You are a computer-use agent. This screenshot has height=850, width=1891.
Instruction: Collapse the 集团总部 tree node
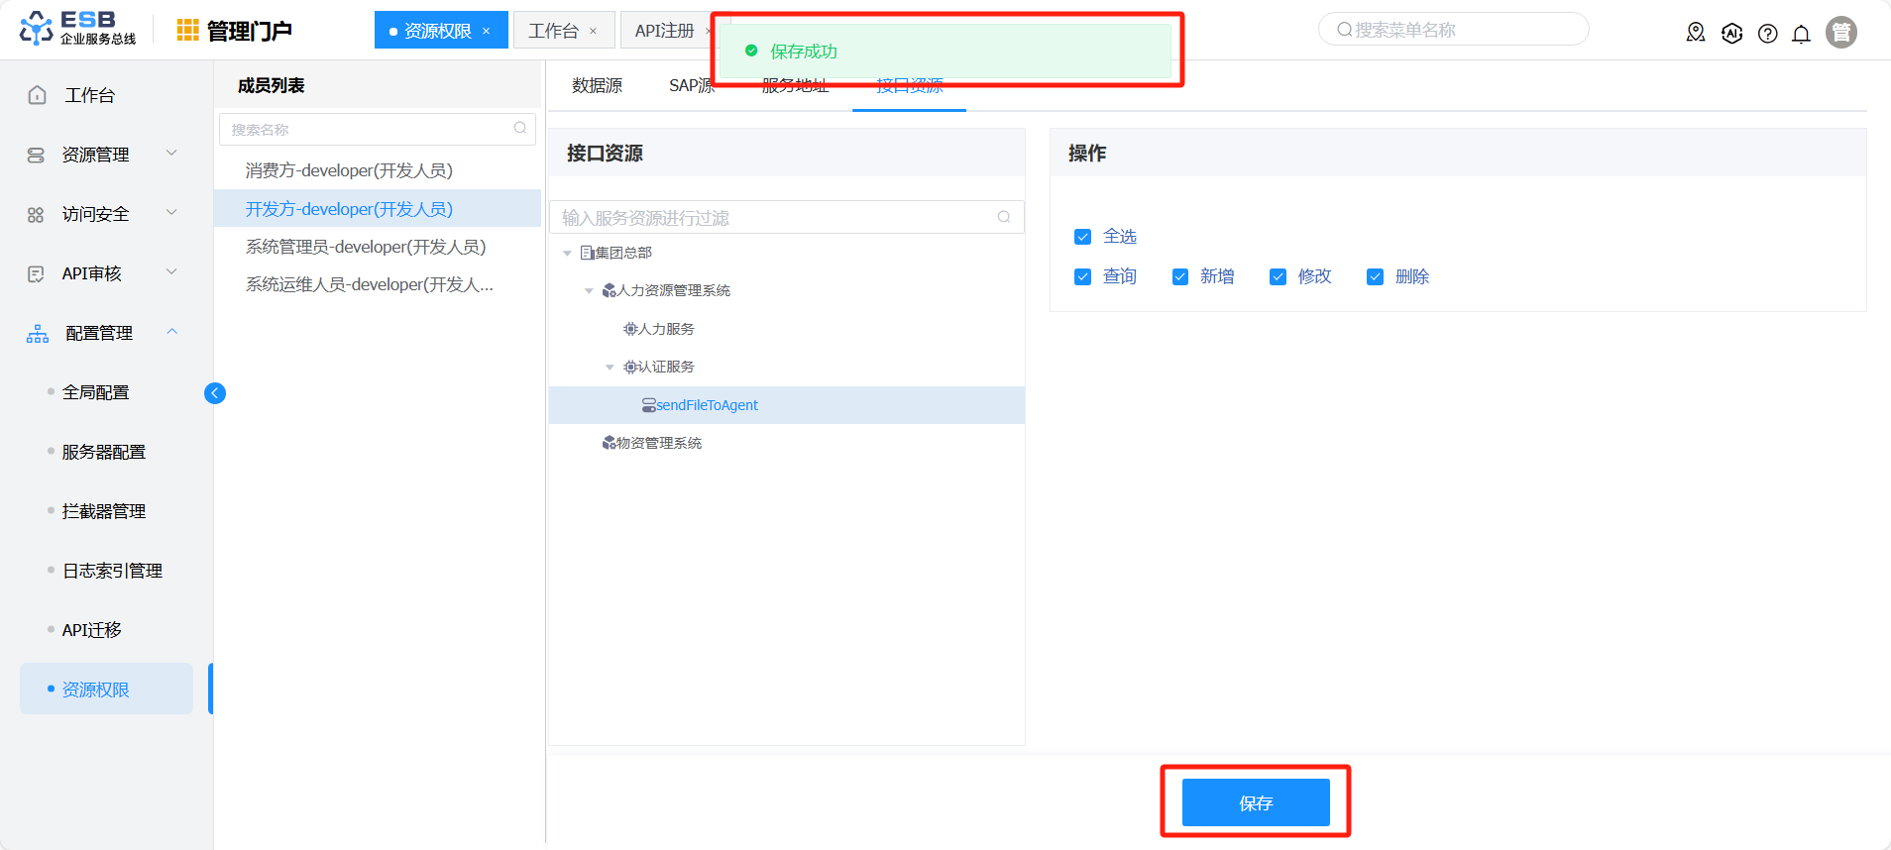[x=567, y=254]
